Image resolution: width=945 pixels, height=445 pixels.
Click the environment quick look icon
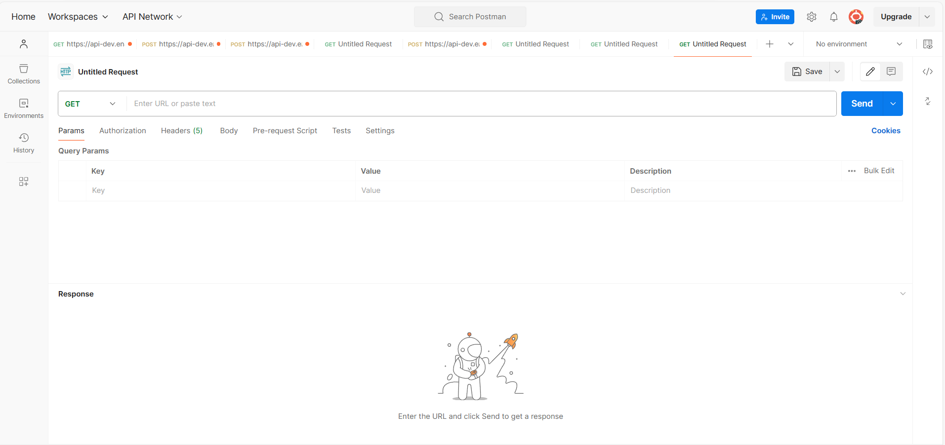coord(927,44)
